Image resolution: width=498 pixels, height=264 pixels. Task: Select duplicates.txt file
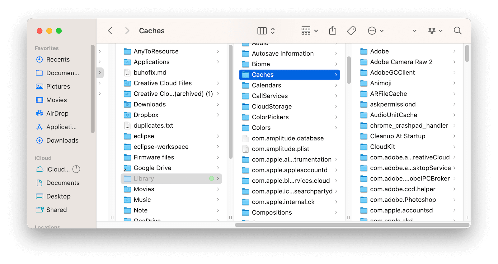point(171,125)
